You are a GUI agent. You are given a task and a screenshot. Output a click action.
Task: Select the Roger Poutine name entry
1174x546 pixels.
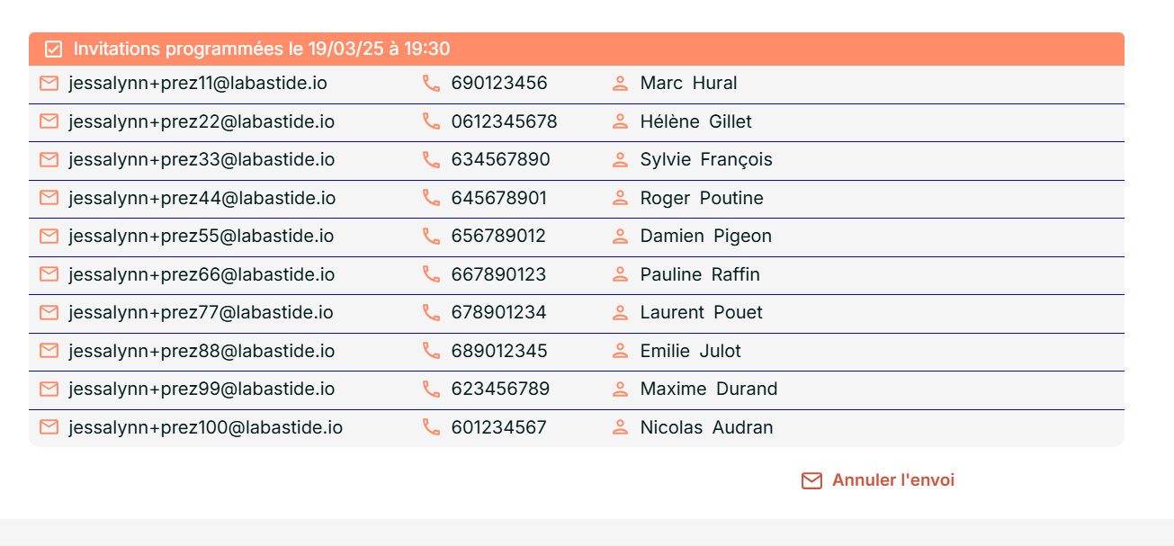[x=702, y=198]
